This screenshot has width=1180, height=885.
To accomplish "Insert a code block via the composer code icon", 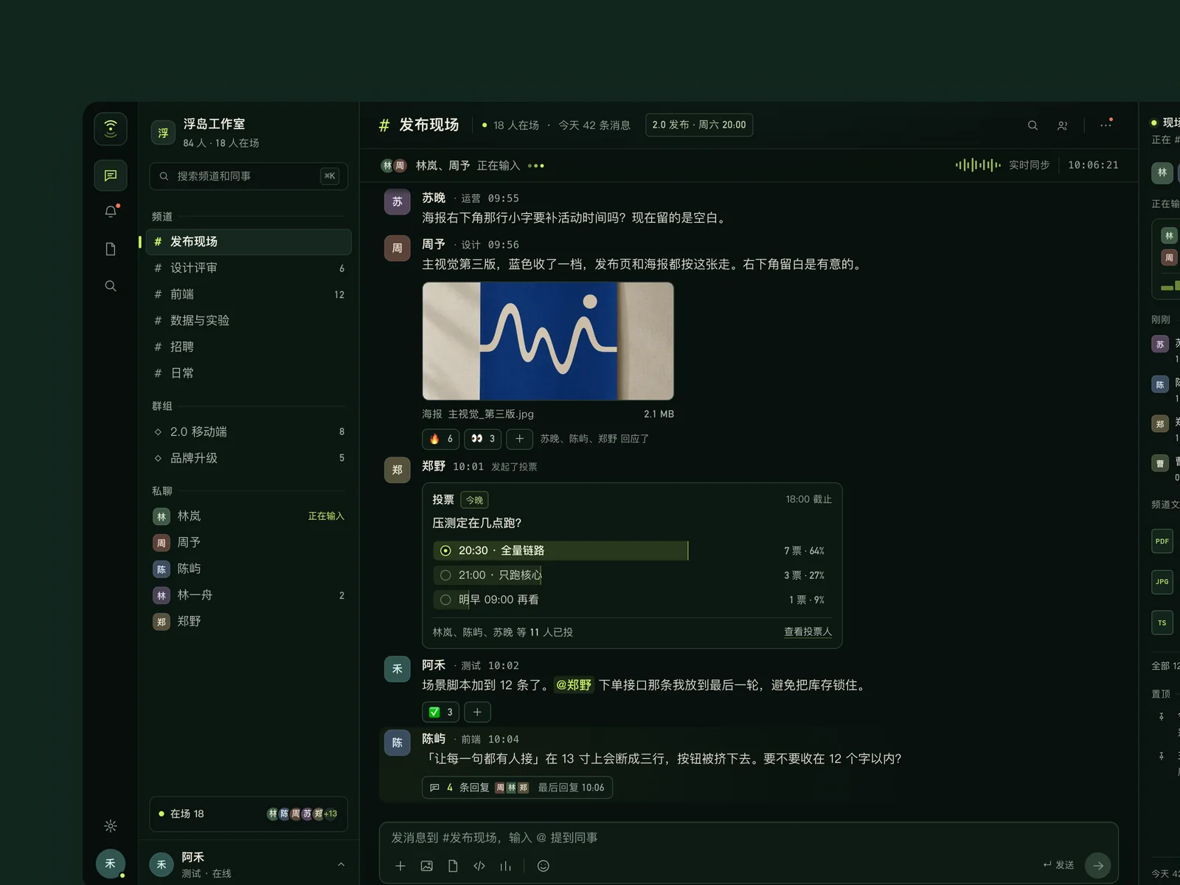I will (479, 866).
